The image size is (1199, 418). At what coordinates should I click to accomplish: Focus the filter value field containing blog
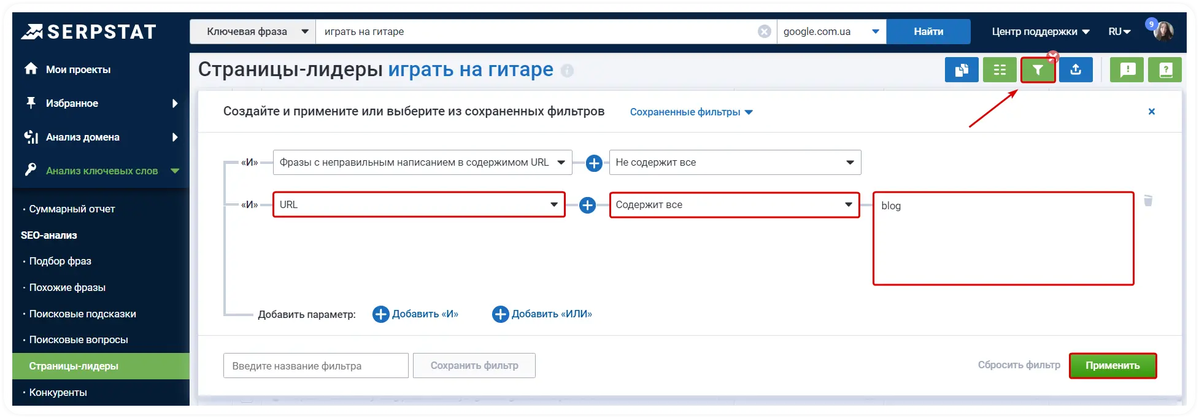click(x=1003, y=239)
